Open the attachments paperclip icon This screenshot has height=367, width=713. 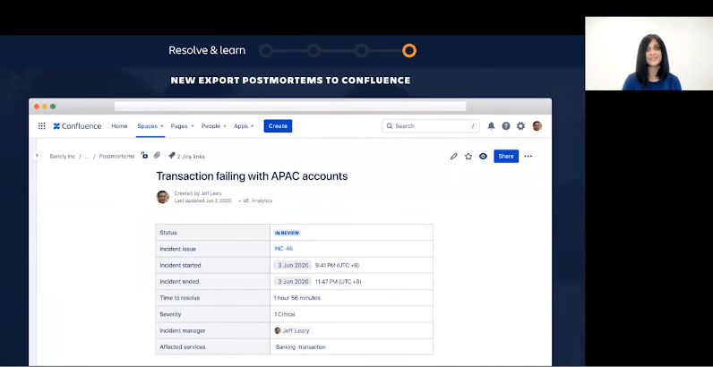(157, 156)
